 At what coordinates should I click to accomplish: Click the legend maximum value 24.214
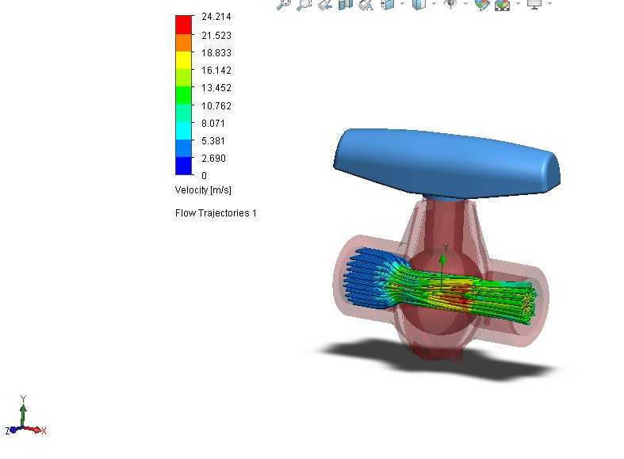click(x=216, y=17)
